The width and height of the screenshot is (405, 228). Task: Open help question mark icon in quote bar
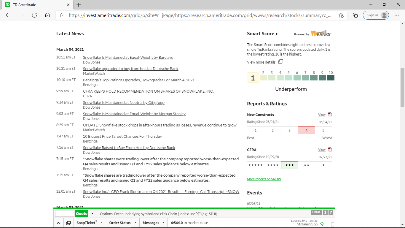pos(331,212)
